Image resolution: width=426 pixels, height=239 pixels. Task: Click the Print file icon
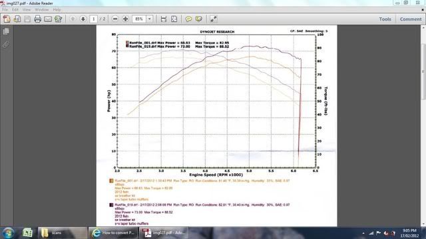click(x=37, y=19)
